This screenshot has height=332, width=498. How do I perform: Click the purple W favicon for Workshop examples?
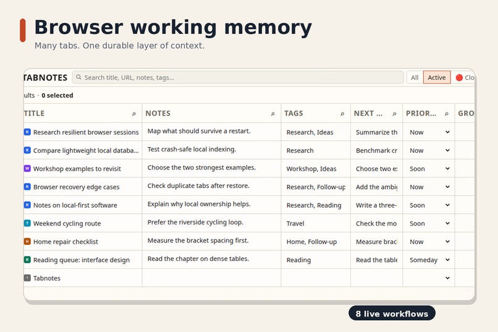(27, 168)
